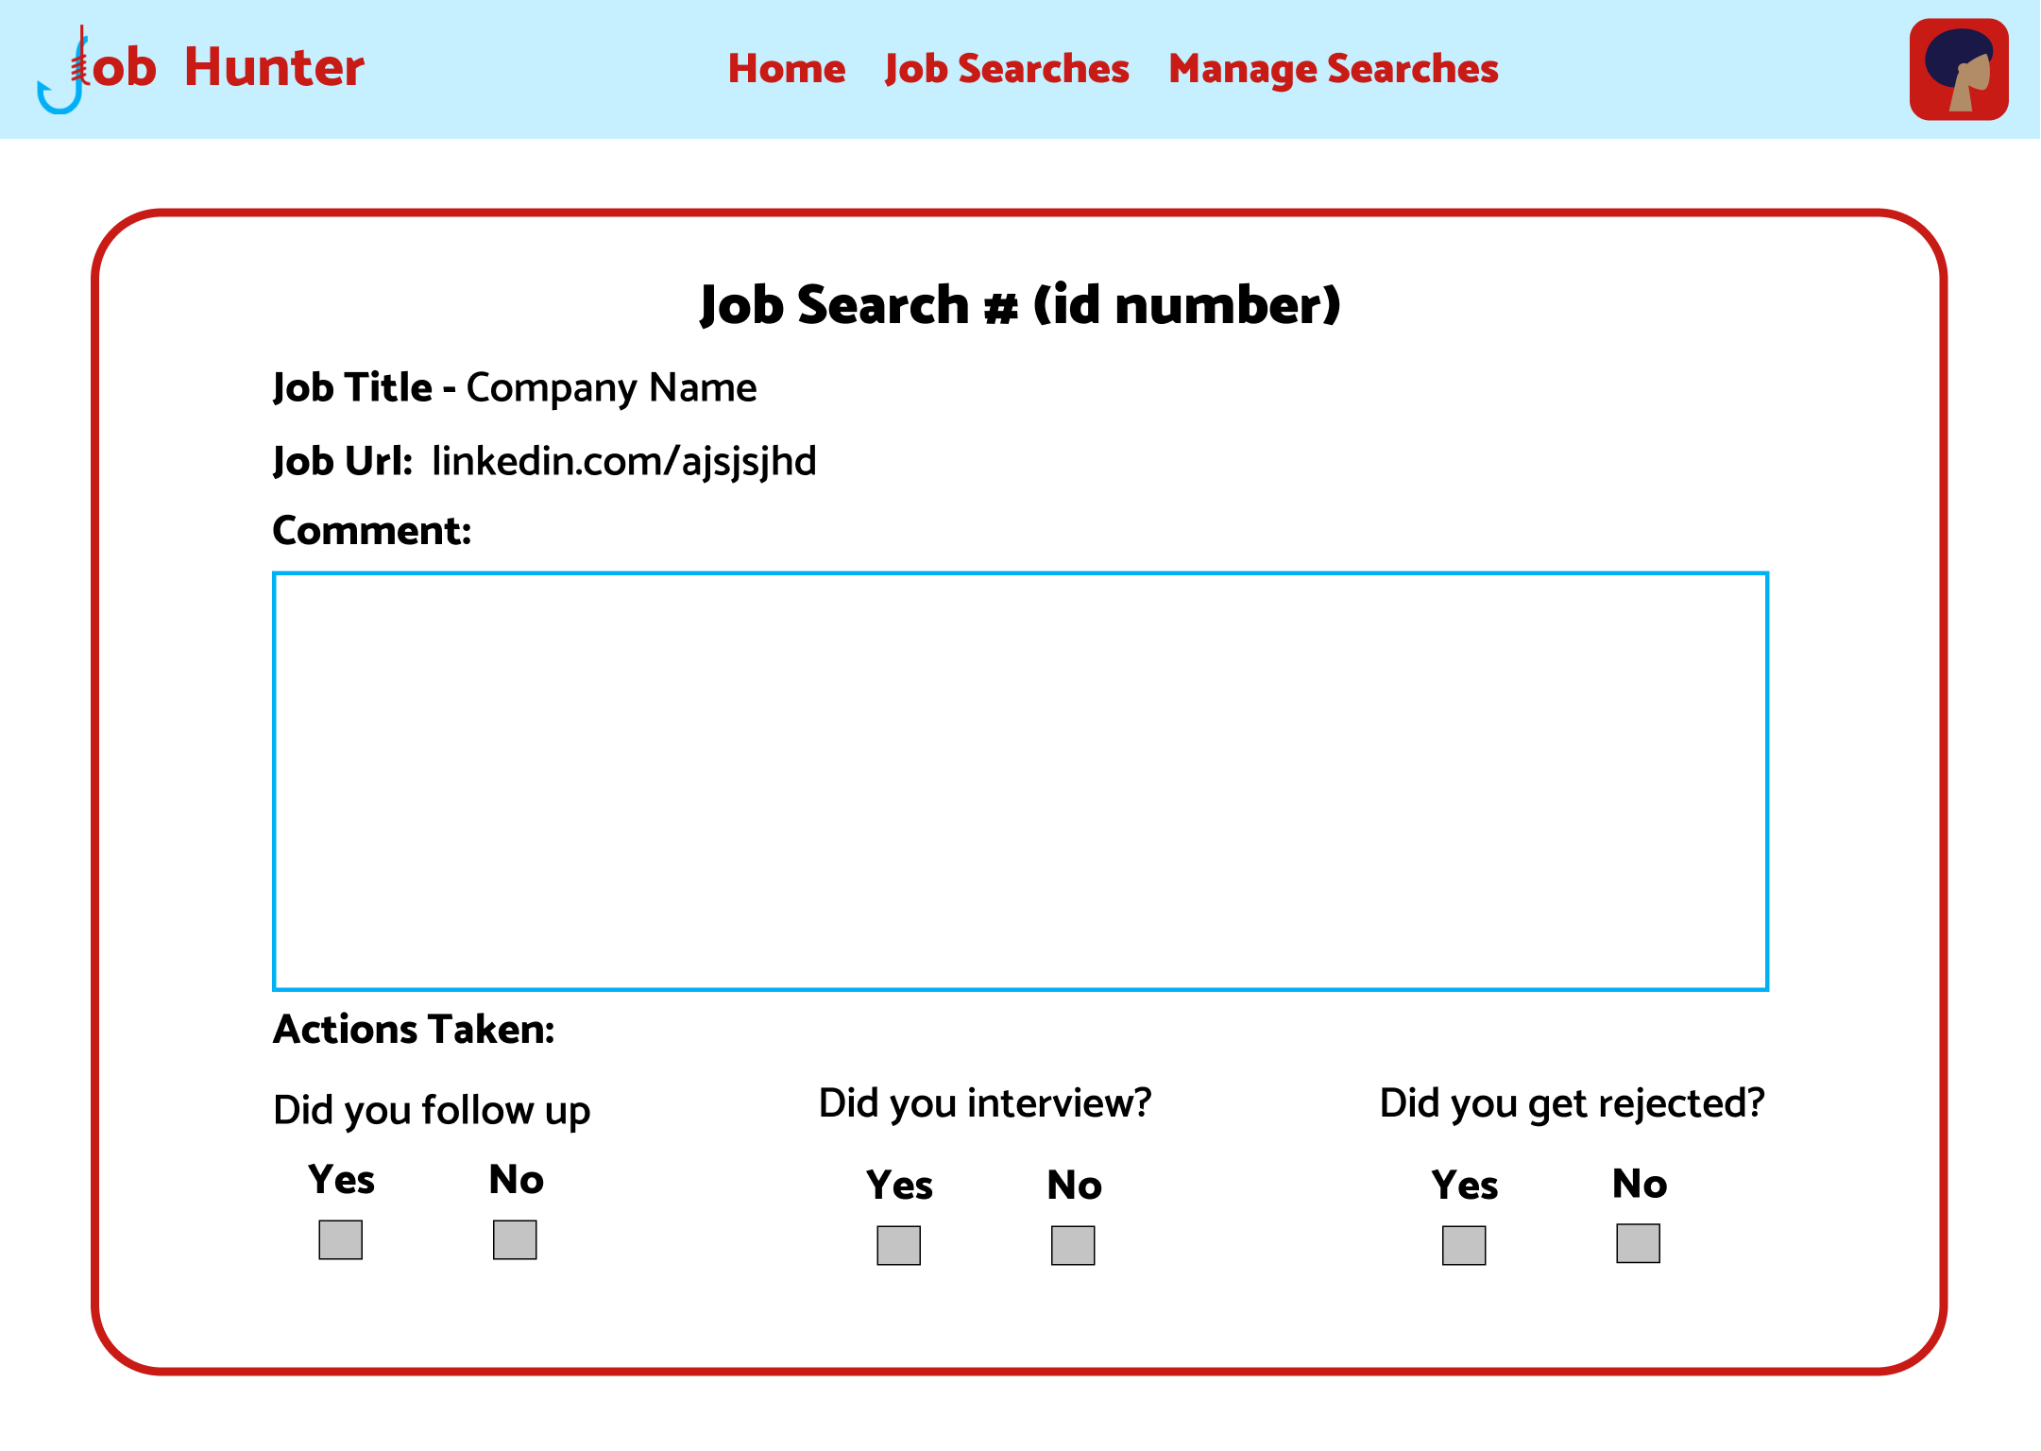2041x1451 pixels.
Task: Click the Did you interview? question
Action: point(984,1102)
